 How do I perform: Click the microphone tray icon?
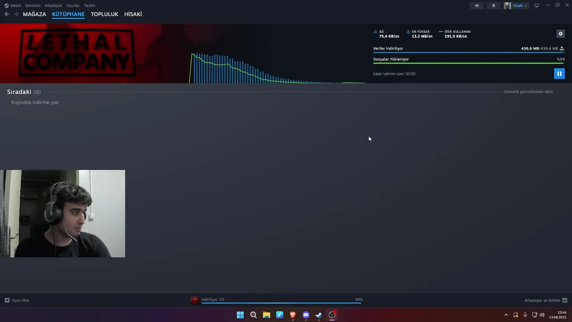point(525,315)
